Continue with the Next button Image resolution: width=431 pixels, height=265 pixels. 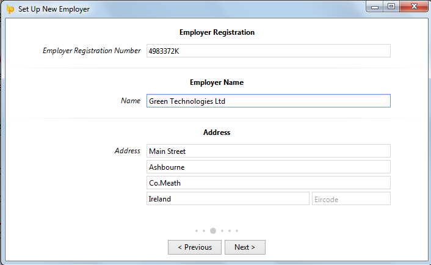pyautogui.click(x=245, y=247)
